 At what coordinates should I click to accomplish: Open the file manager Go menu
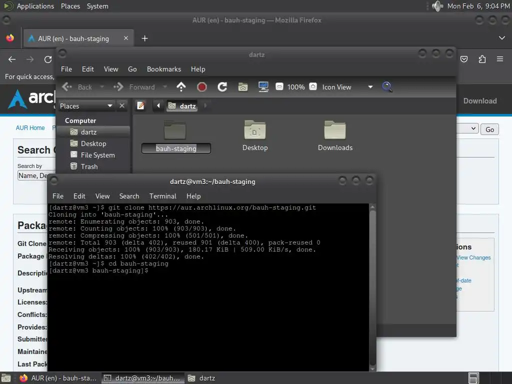(x=132, y=69)
